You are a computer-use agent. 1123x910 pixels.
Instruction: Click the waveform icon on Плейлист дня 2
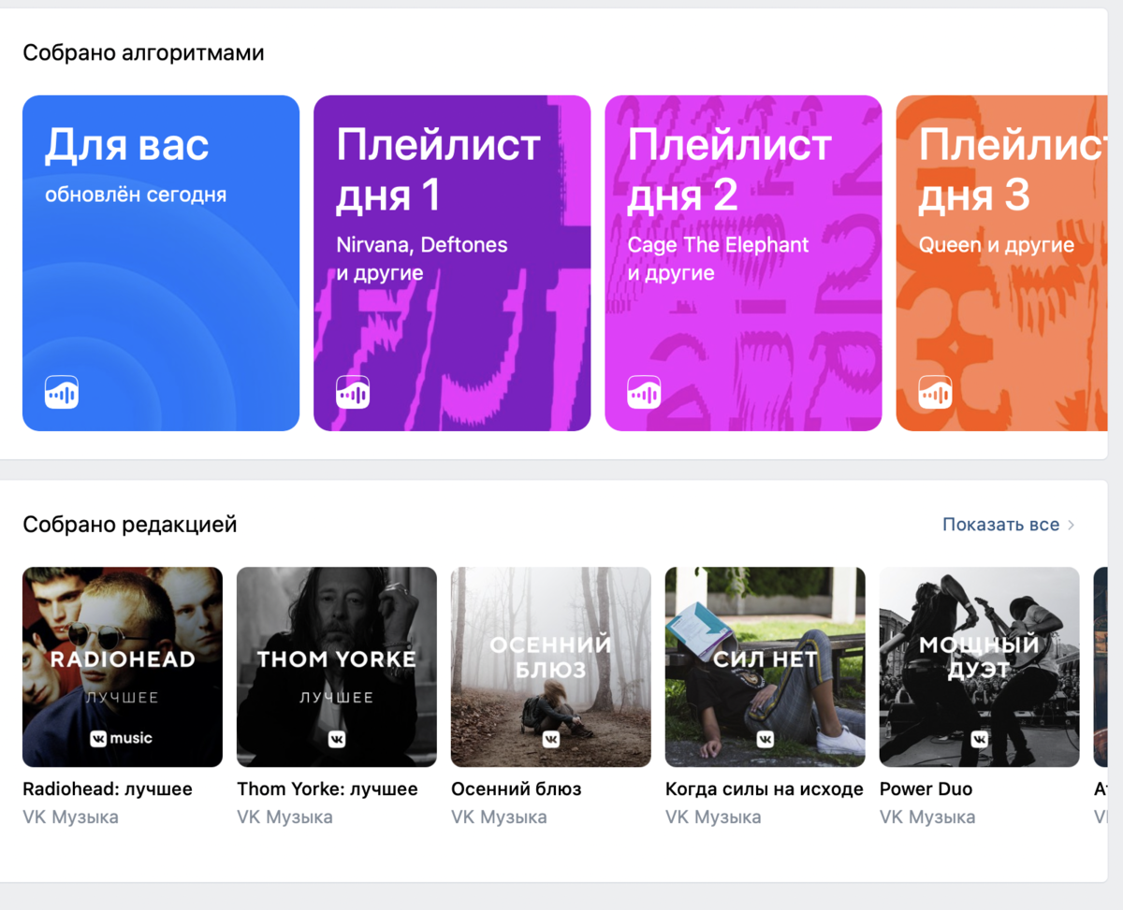pos(644,392)
